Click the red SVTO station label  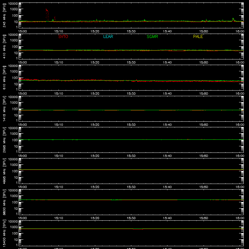pyautogui.click(x=63, y=36)
